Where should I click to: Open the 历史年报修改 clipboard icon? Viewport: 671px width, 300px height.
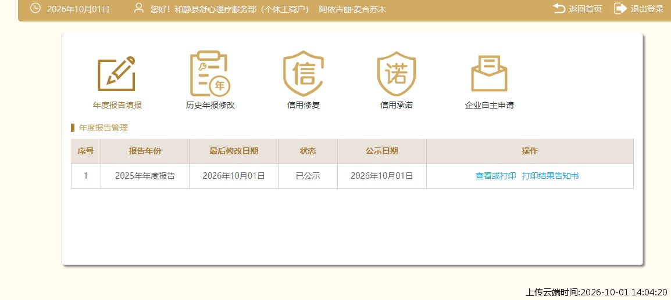pyautogui.click(x=210, y=74)
